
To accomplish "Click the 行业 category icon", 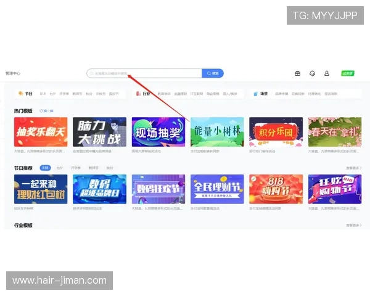I will pyautogui.click(x=139, y=94).
